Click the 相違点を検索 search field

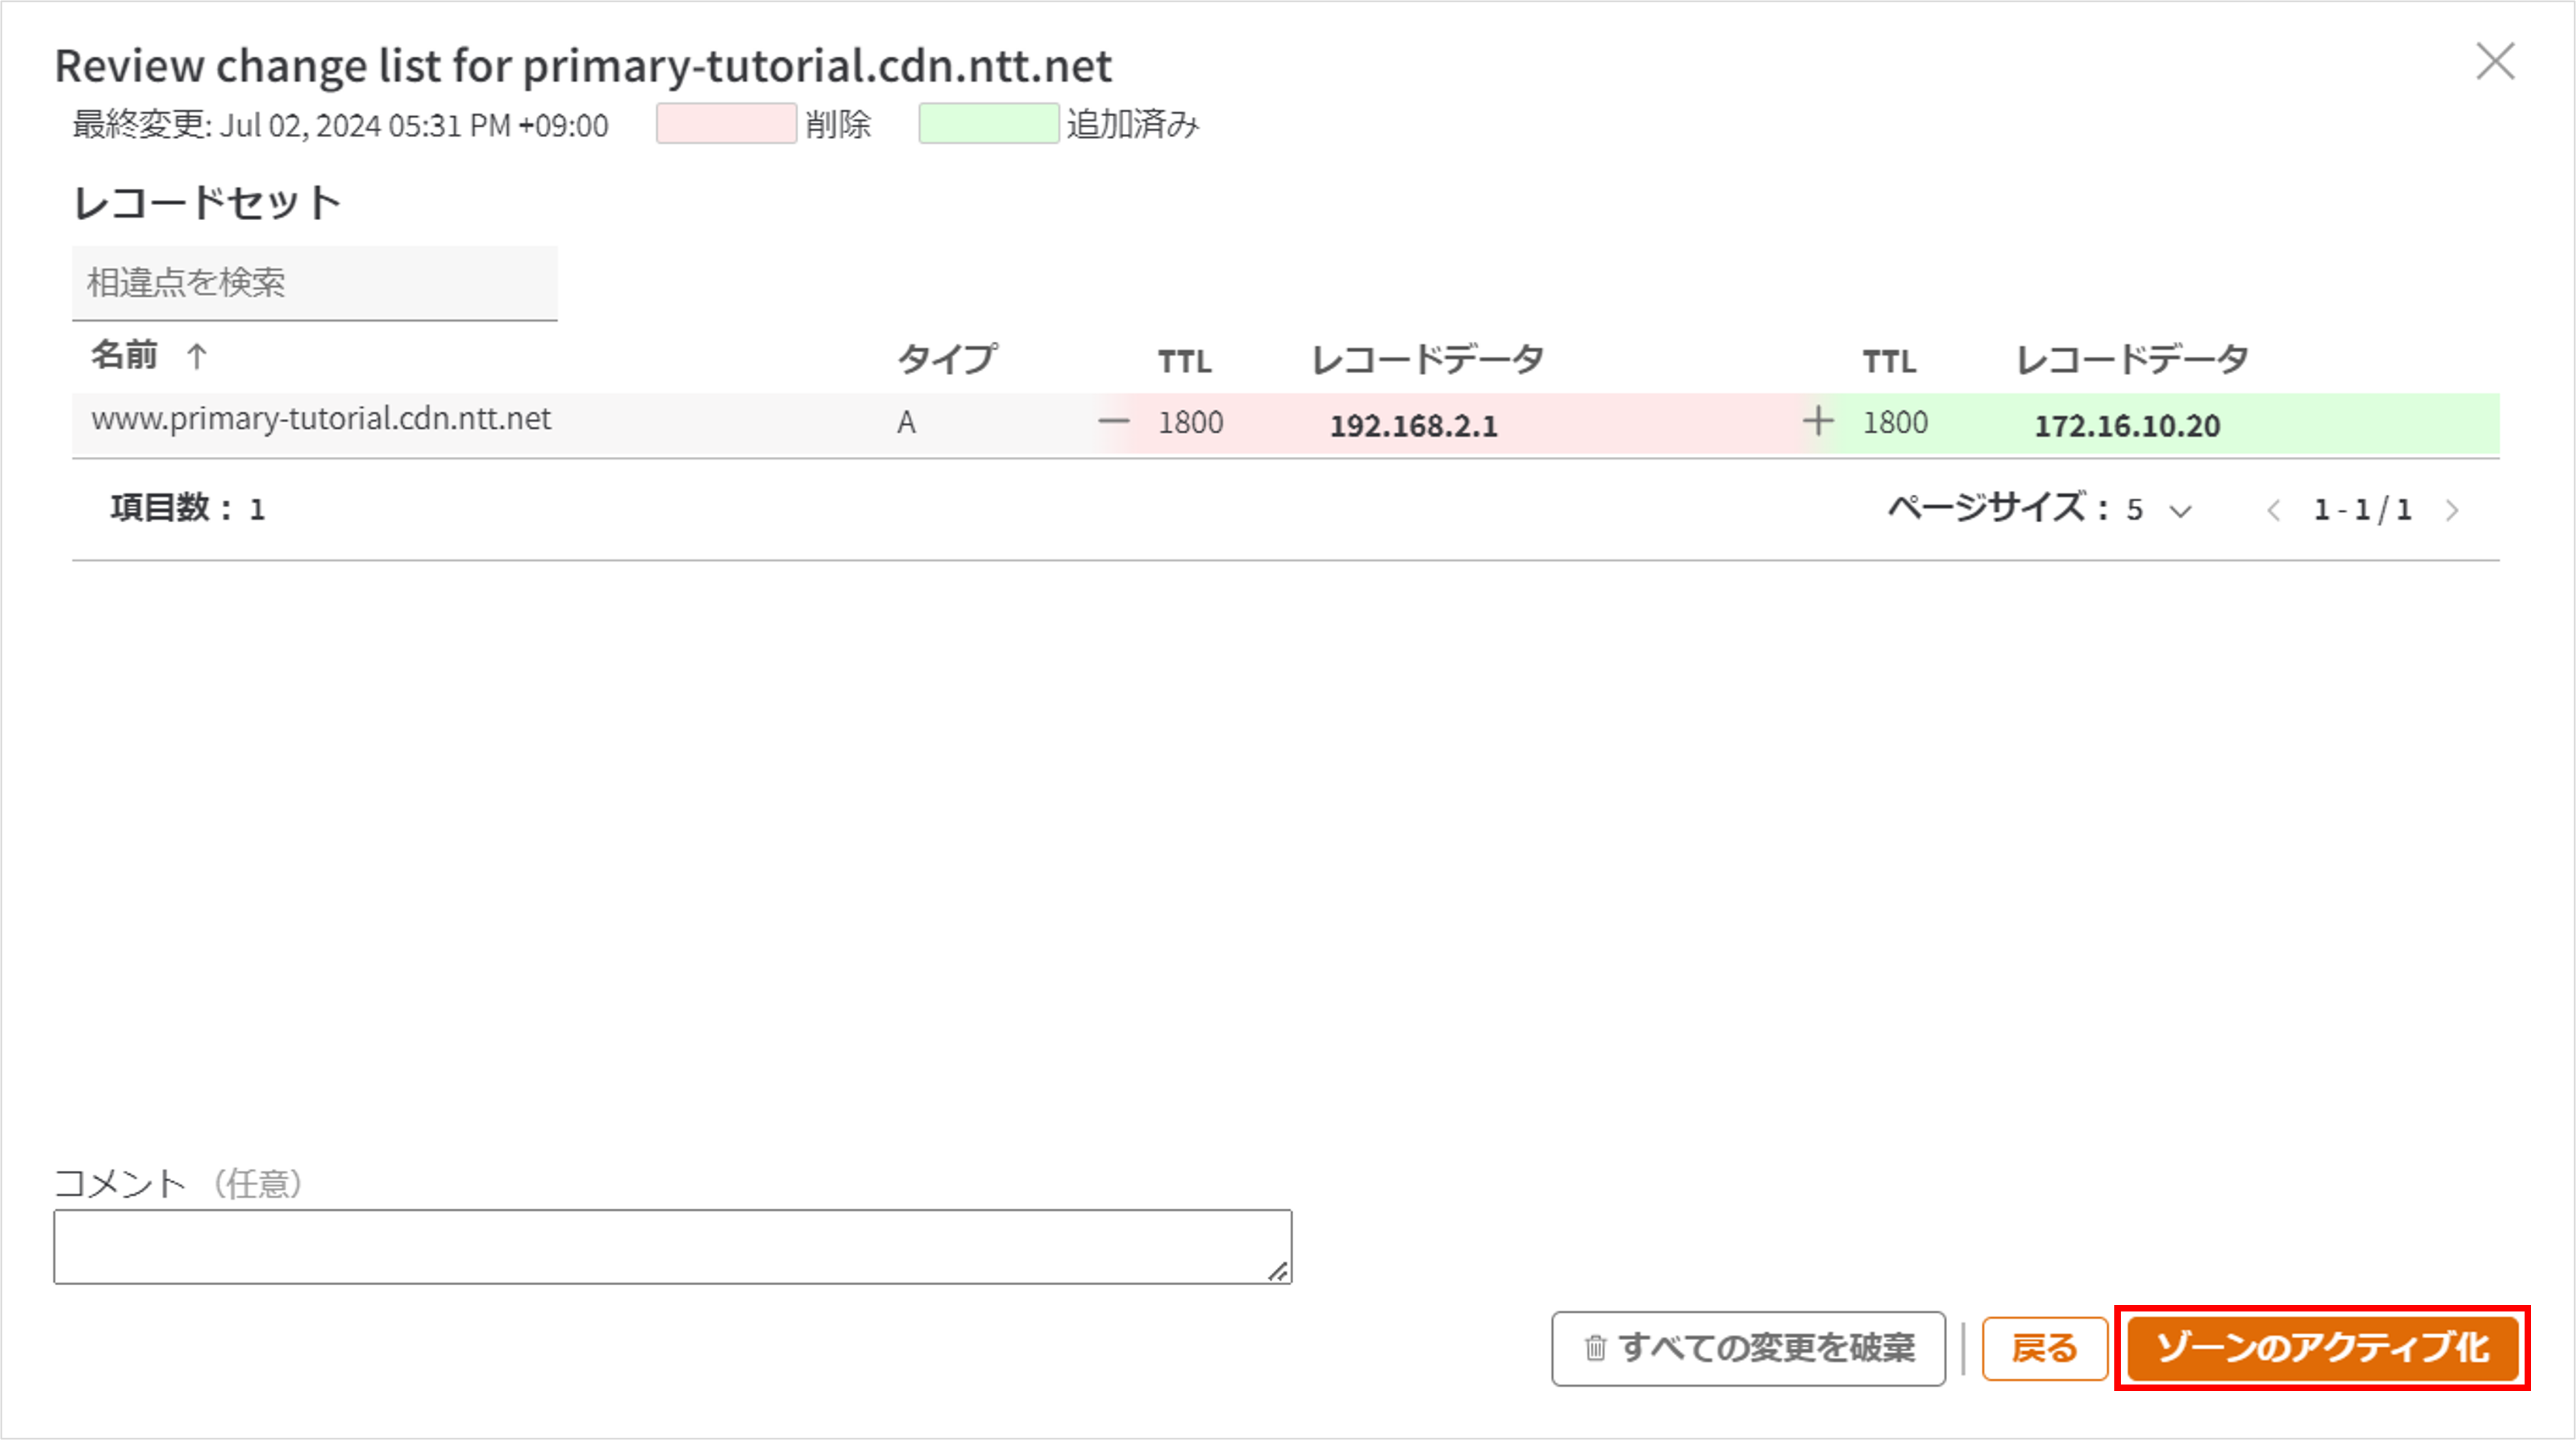[314, 283]
